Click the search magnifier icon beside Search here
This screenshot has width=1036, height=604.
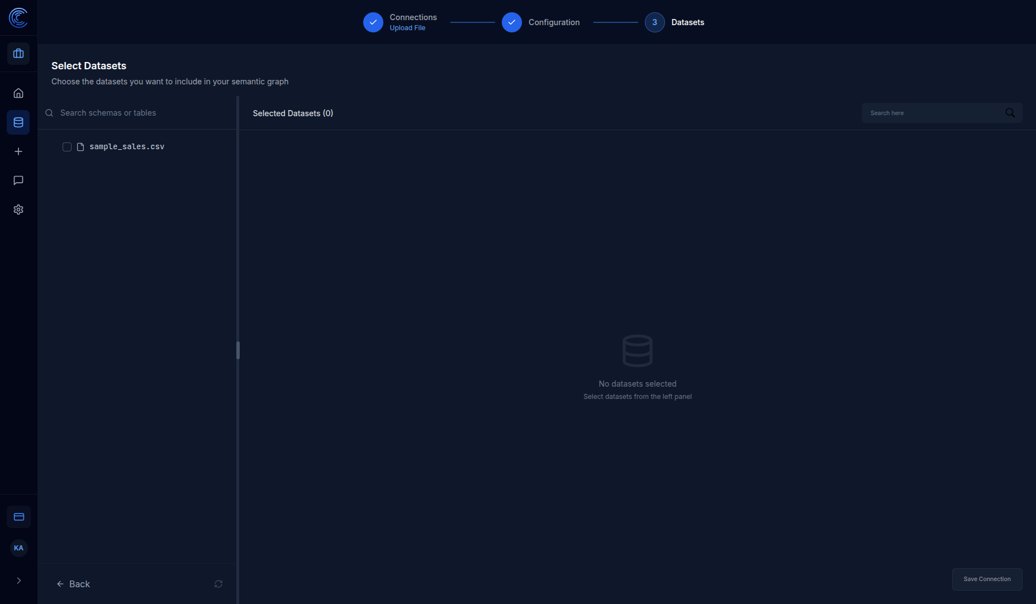point(1010,113)
